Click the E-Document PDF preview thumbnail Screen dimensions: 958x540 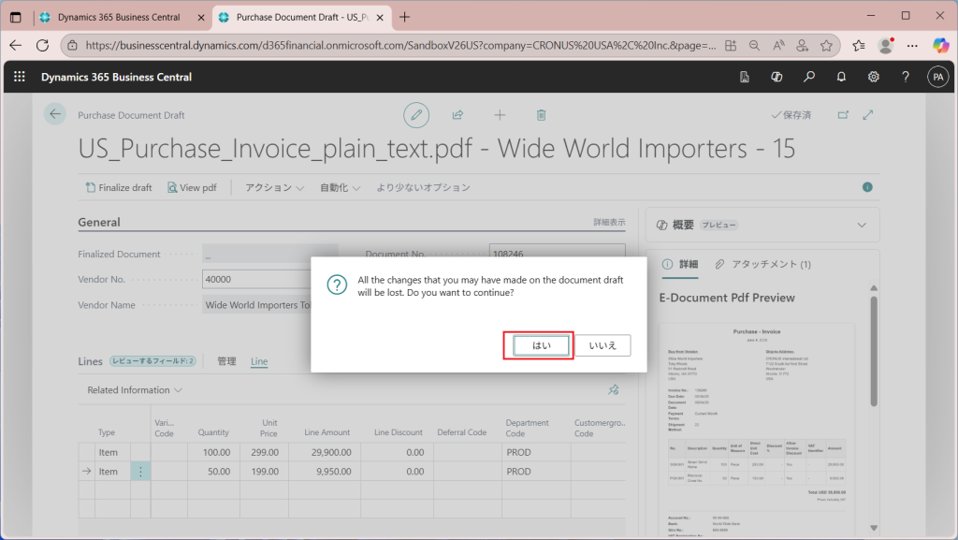tap(758, 430)
